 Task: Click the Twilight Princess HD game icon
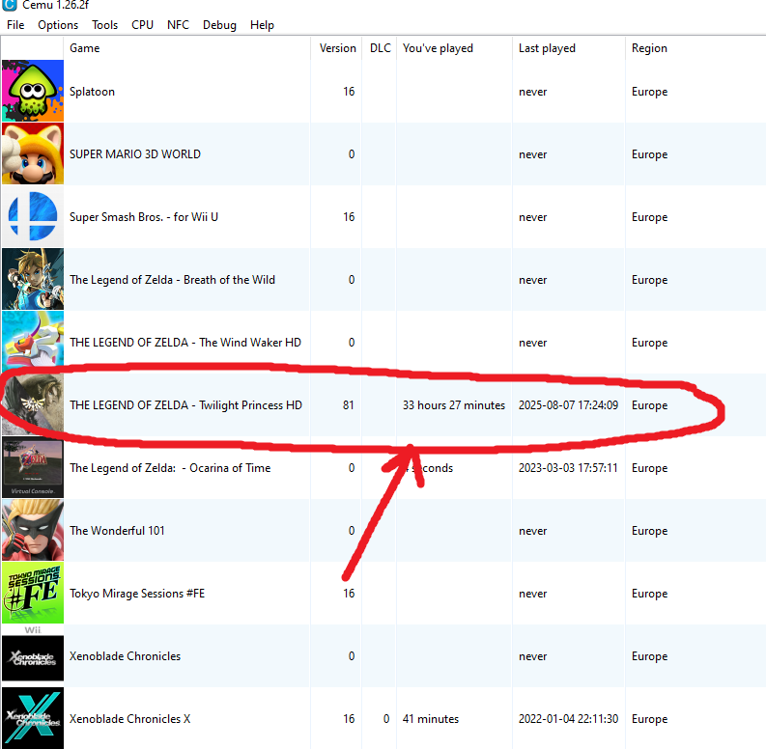[33, 404]
